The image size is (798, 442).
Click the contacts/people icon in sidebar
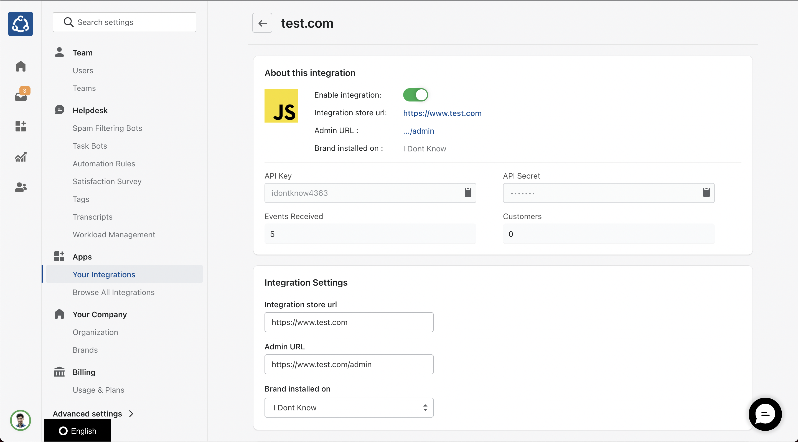click(x=21, y=187)
